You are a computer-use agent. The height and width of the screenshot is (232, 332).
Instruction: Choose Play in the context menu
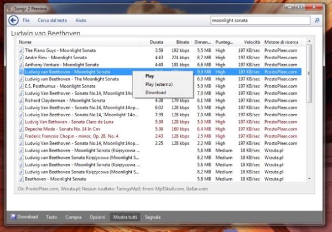point(149,76)
